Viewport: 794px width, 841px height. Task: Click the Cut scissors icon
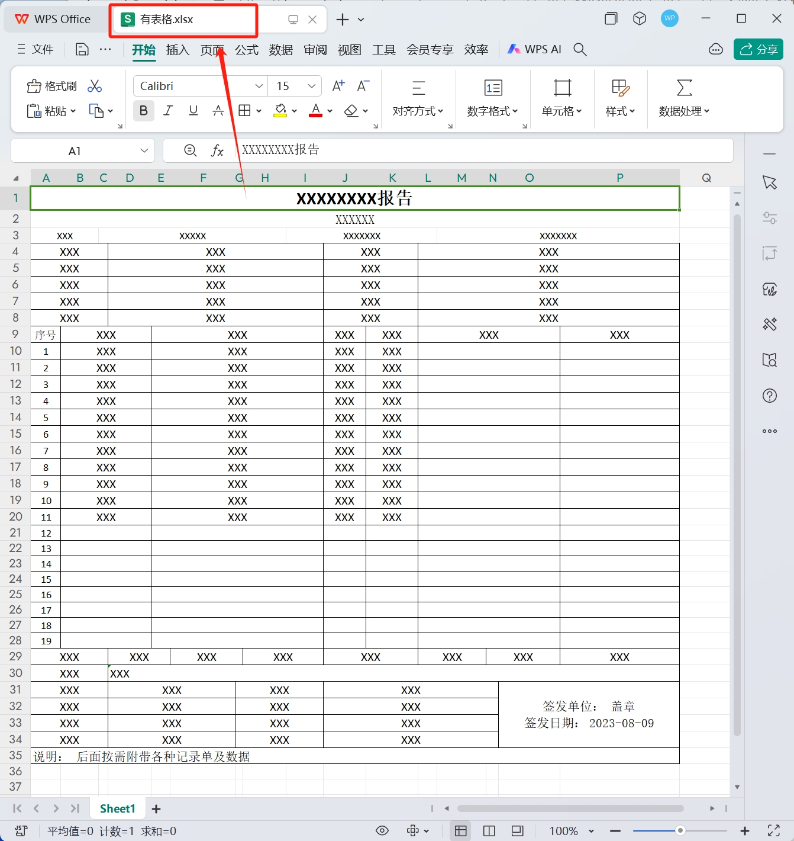[x=95, y=86]
